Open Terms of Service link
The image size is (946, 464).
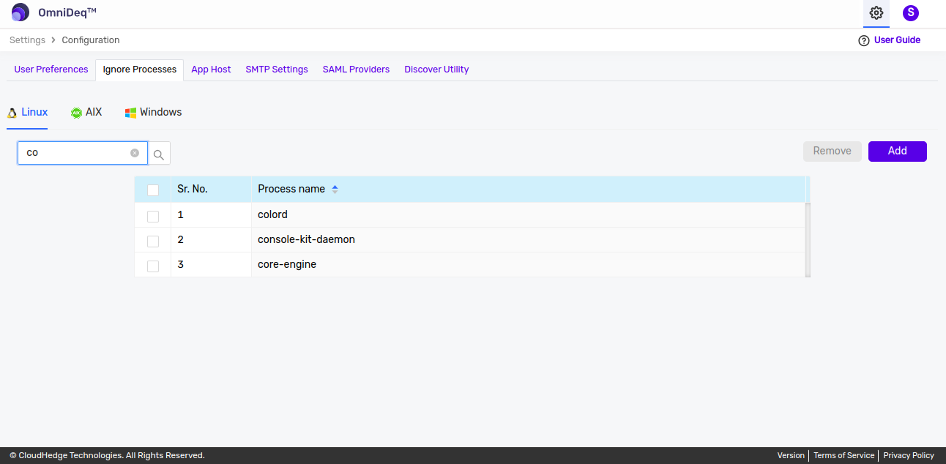pyautogui.click(x=843, y=455)
